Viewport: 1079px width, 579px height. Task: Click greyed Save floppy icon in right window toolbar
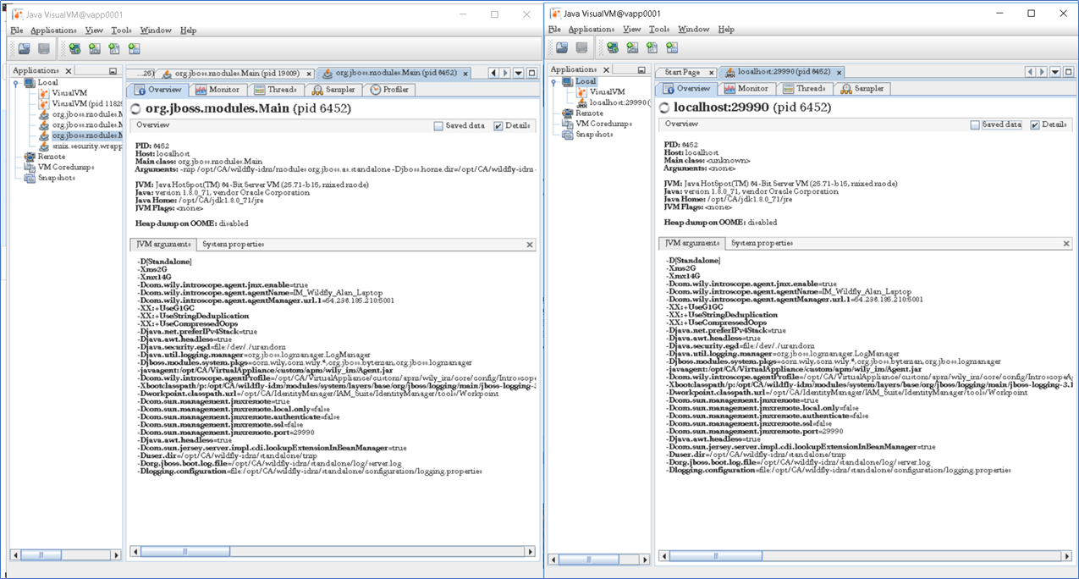pyautogui.click(x=581, y=48)
